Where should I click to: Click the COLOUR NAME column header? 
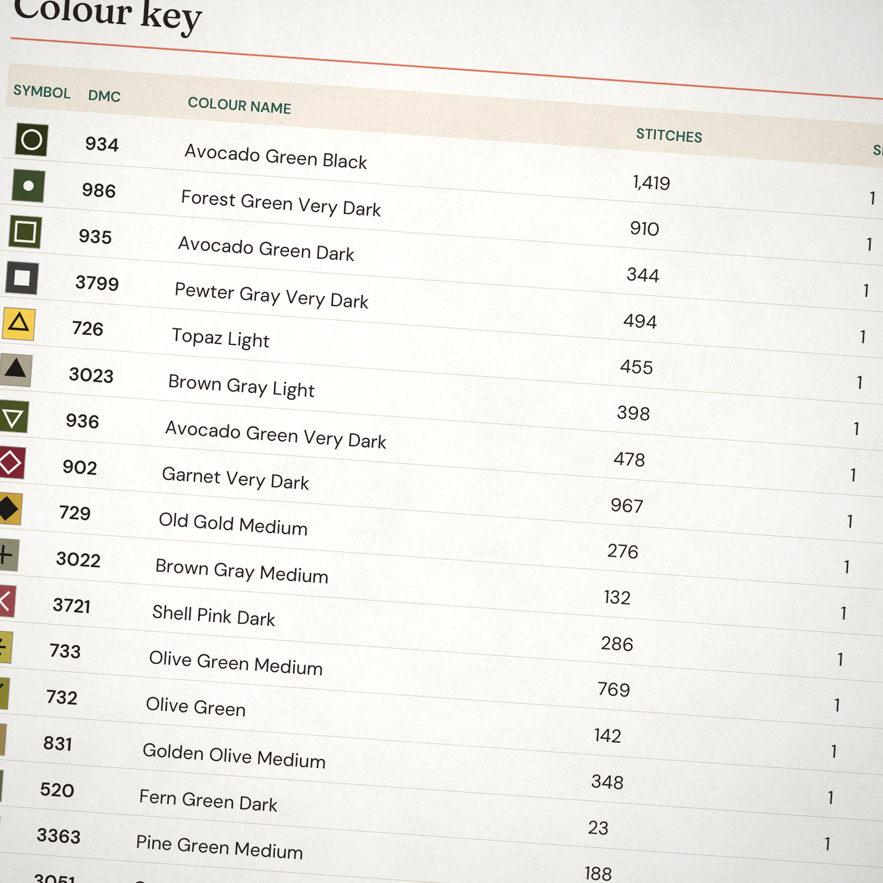[x=239, y=105]
